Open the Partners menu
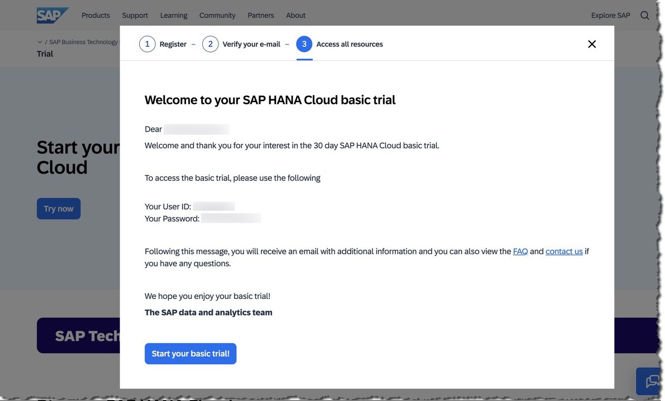This screenshot has height=401, width=665. click(x=261, y=15)
